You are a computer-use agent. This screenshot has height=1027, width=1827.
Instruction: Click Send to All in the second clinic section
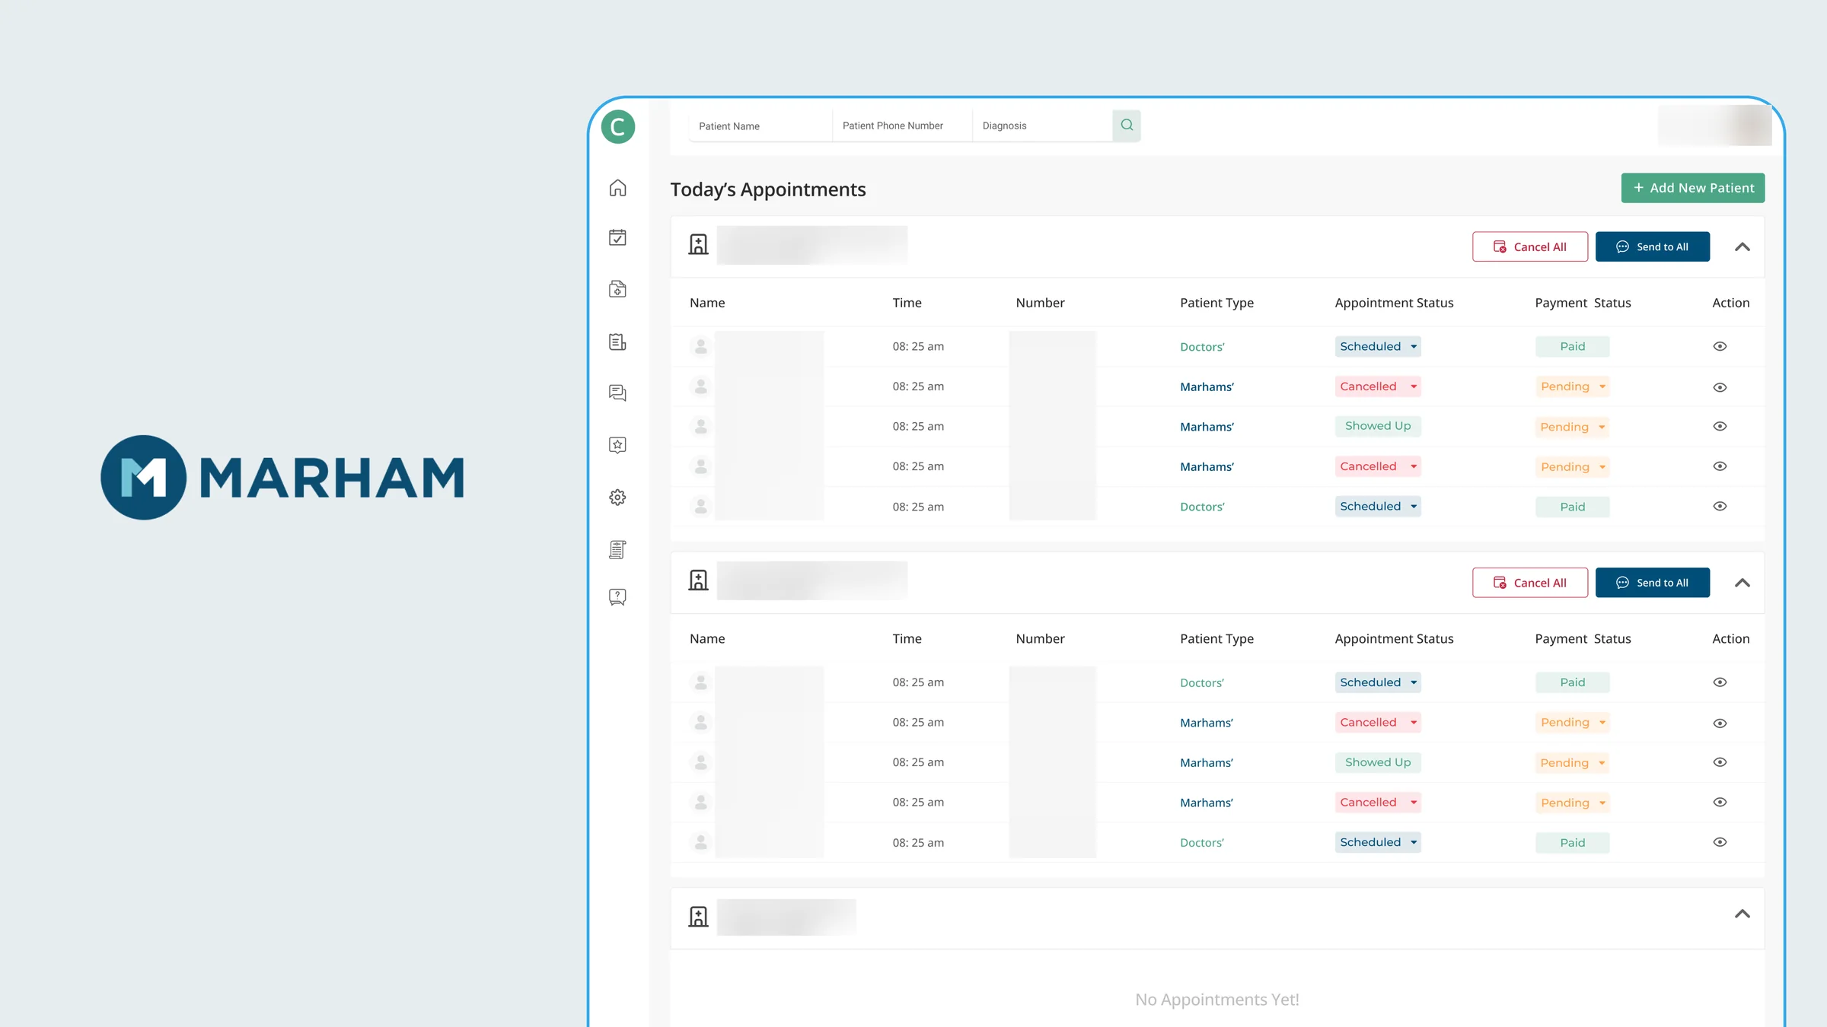pyautogui.click(x=1653, y=583)
